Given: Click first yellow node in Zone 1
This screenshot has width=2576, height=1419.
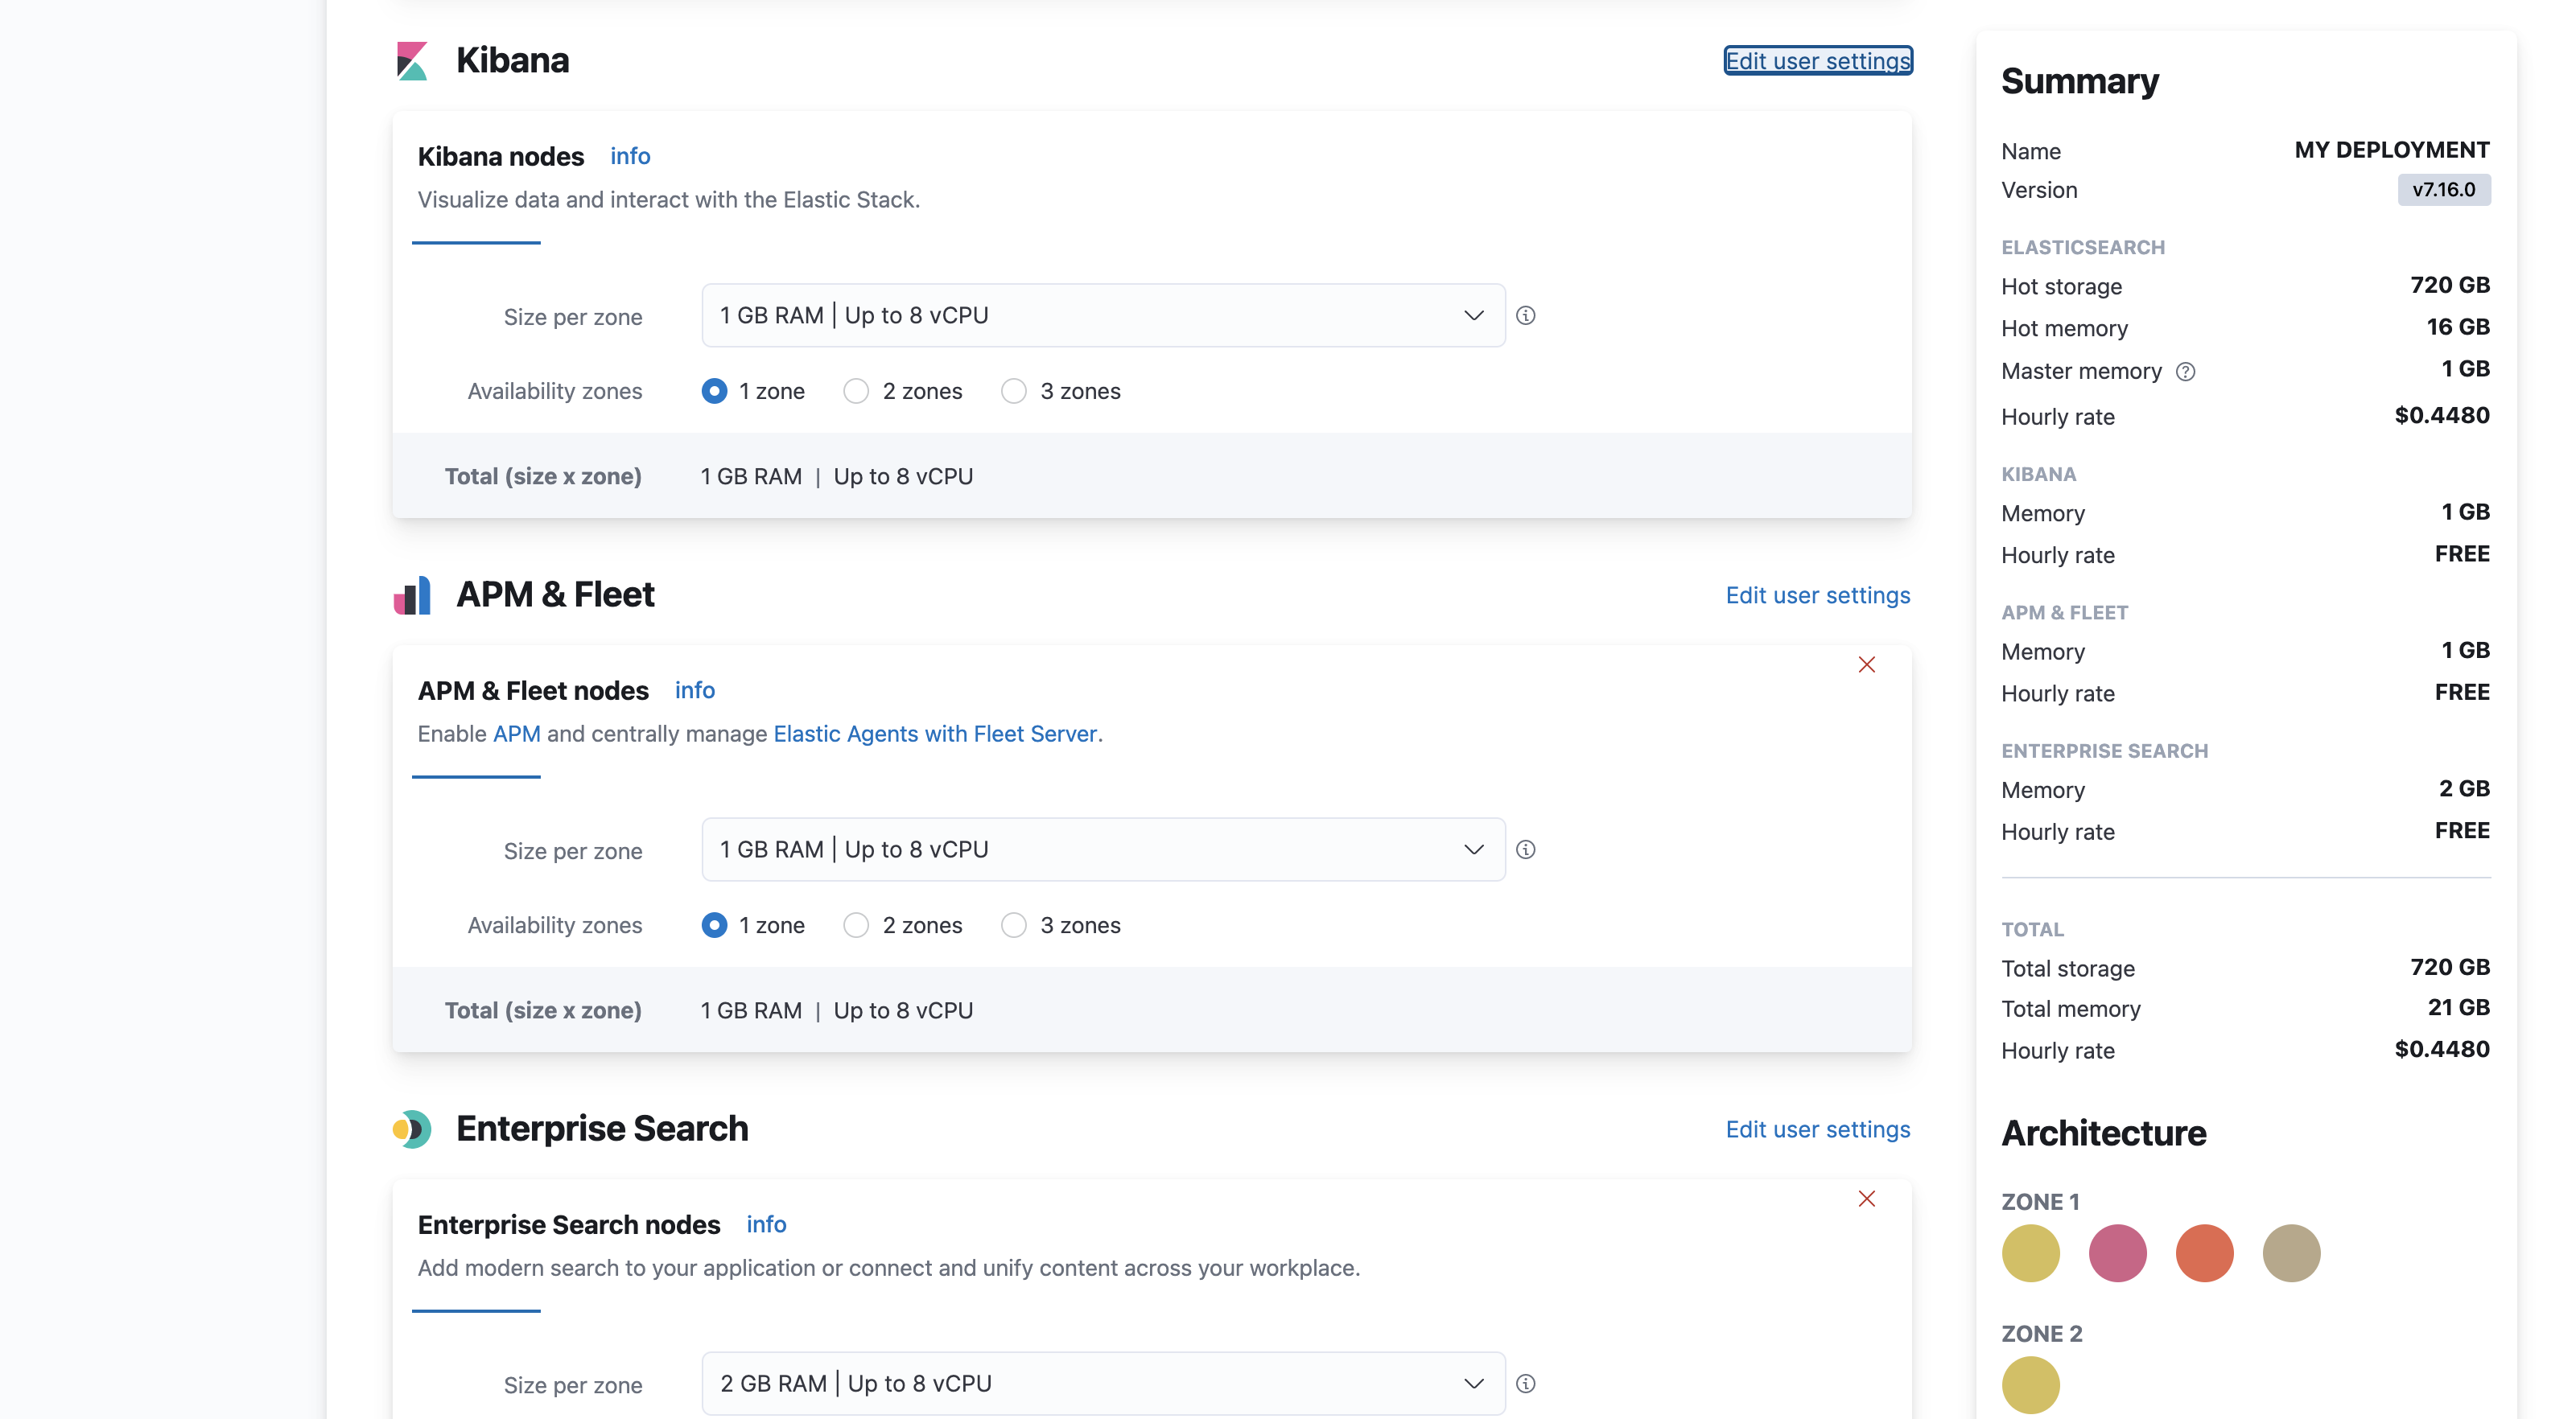Looking at the screenshot, I should (2030, 1253).
